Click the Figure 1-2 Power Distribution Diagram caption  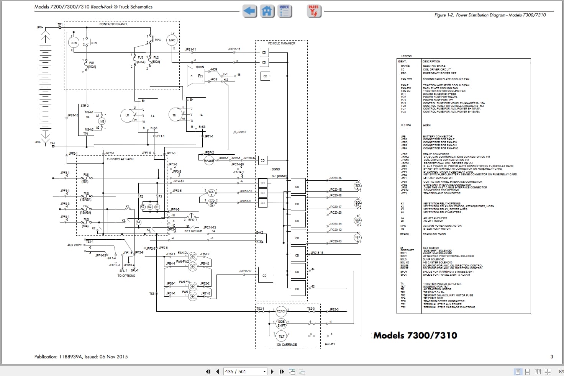[490, 15]
